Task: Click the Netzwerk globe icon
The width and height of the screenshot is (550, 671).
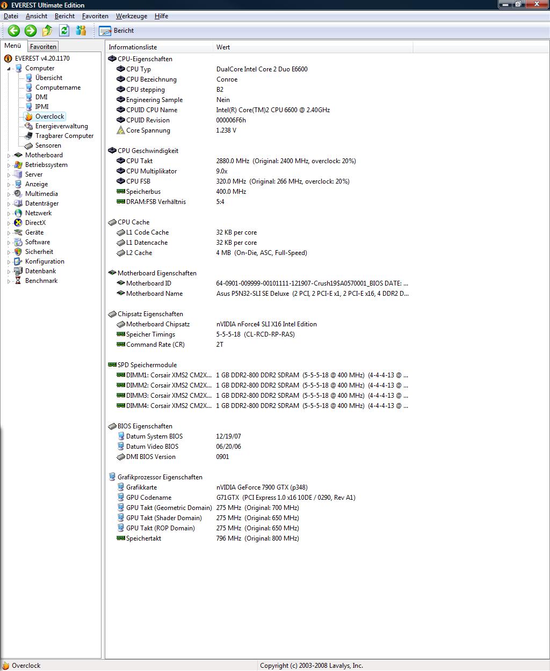Action: tap(19, 213)
